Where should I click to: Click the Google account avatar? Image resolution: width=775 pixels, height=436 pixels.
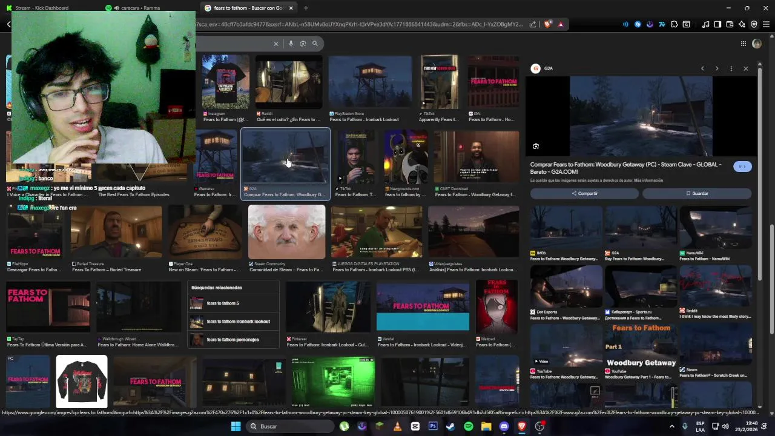[756, 44]
